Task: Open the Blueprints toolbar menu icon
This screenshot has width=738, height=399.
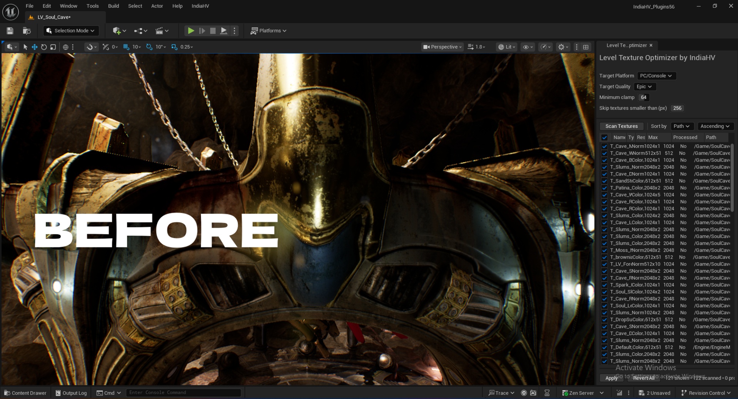Action: (x=140, y=31)
